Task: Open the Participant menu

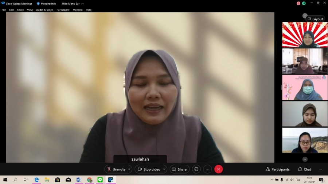Action: click(63, 10)
